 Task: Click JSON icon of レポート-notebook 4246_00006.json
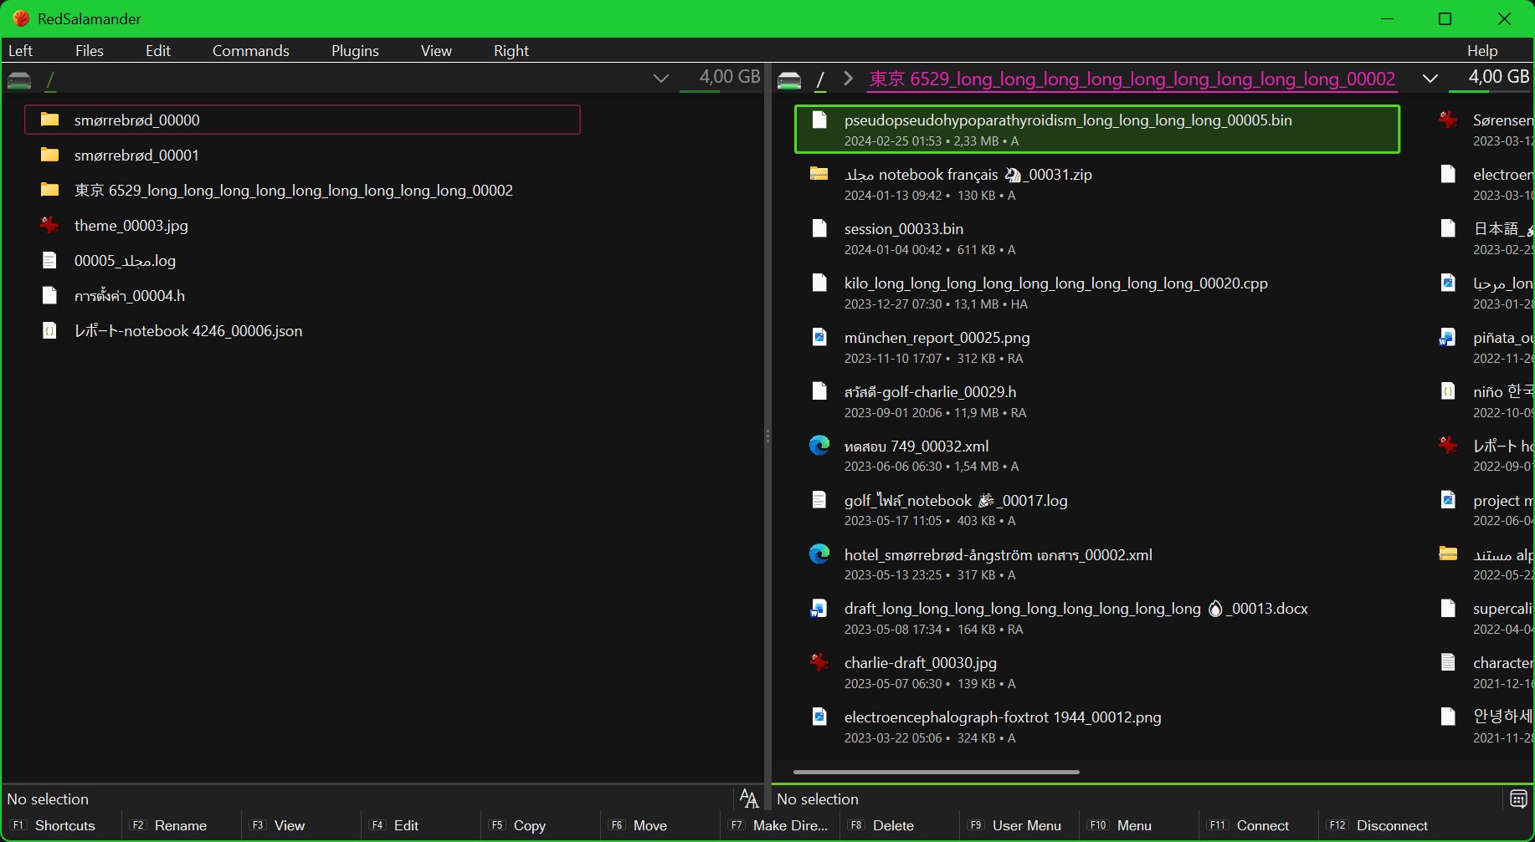click(x=50, y=330)
